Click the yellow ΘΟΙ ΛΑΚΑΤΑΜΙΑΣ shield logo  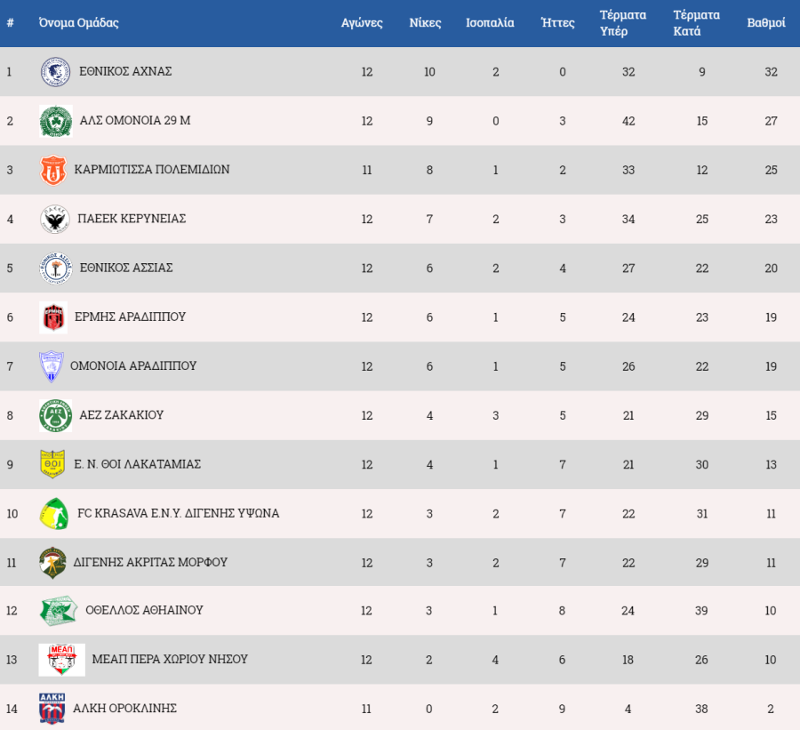[x=52, y=464]
